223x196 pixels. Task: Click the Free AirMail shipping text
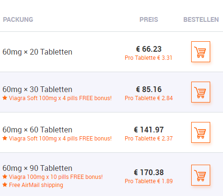(36, 185)
